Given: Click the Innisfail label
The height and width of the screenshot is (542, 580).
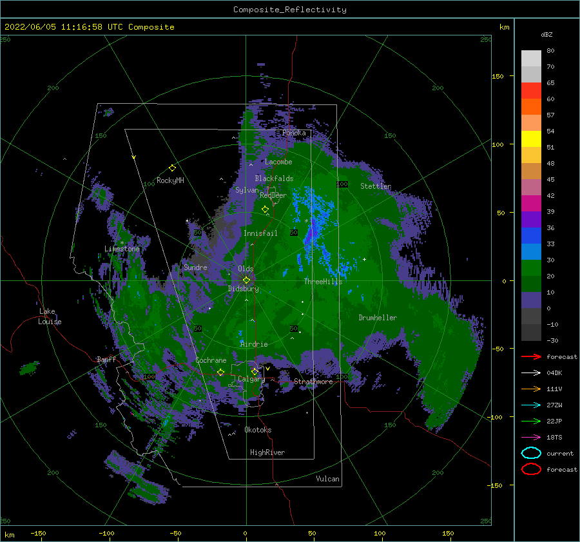Looking at the screenshot, I should click(x=260, y=233).
